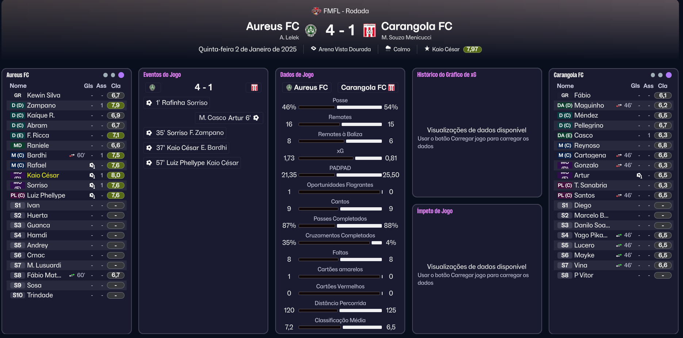This screenshot has width=683, height=338.
Task: Click the Carangola FC crest in header
Action: [x=369, y=30]
